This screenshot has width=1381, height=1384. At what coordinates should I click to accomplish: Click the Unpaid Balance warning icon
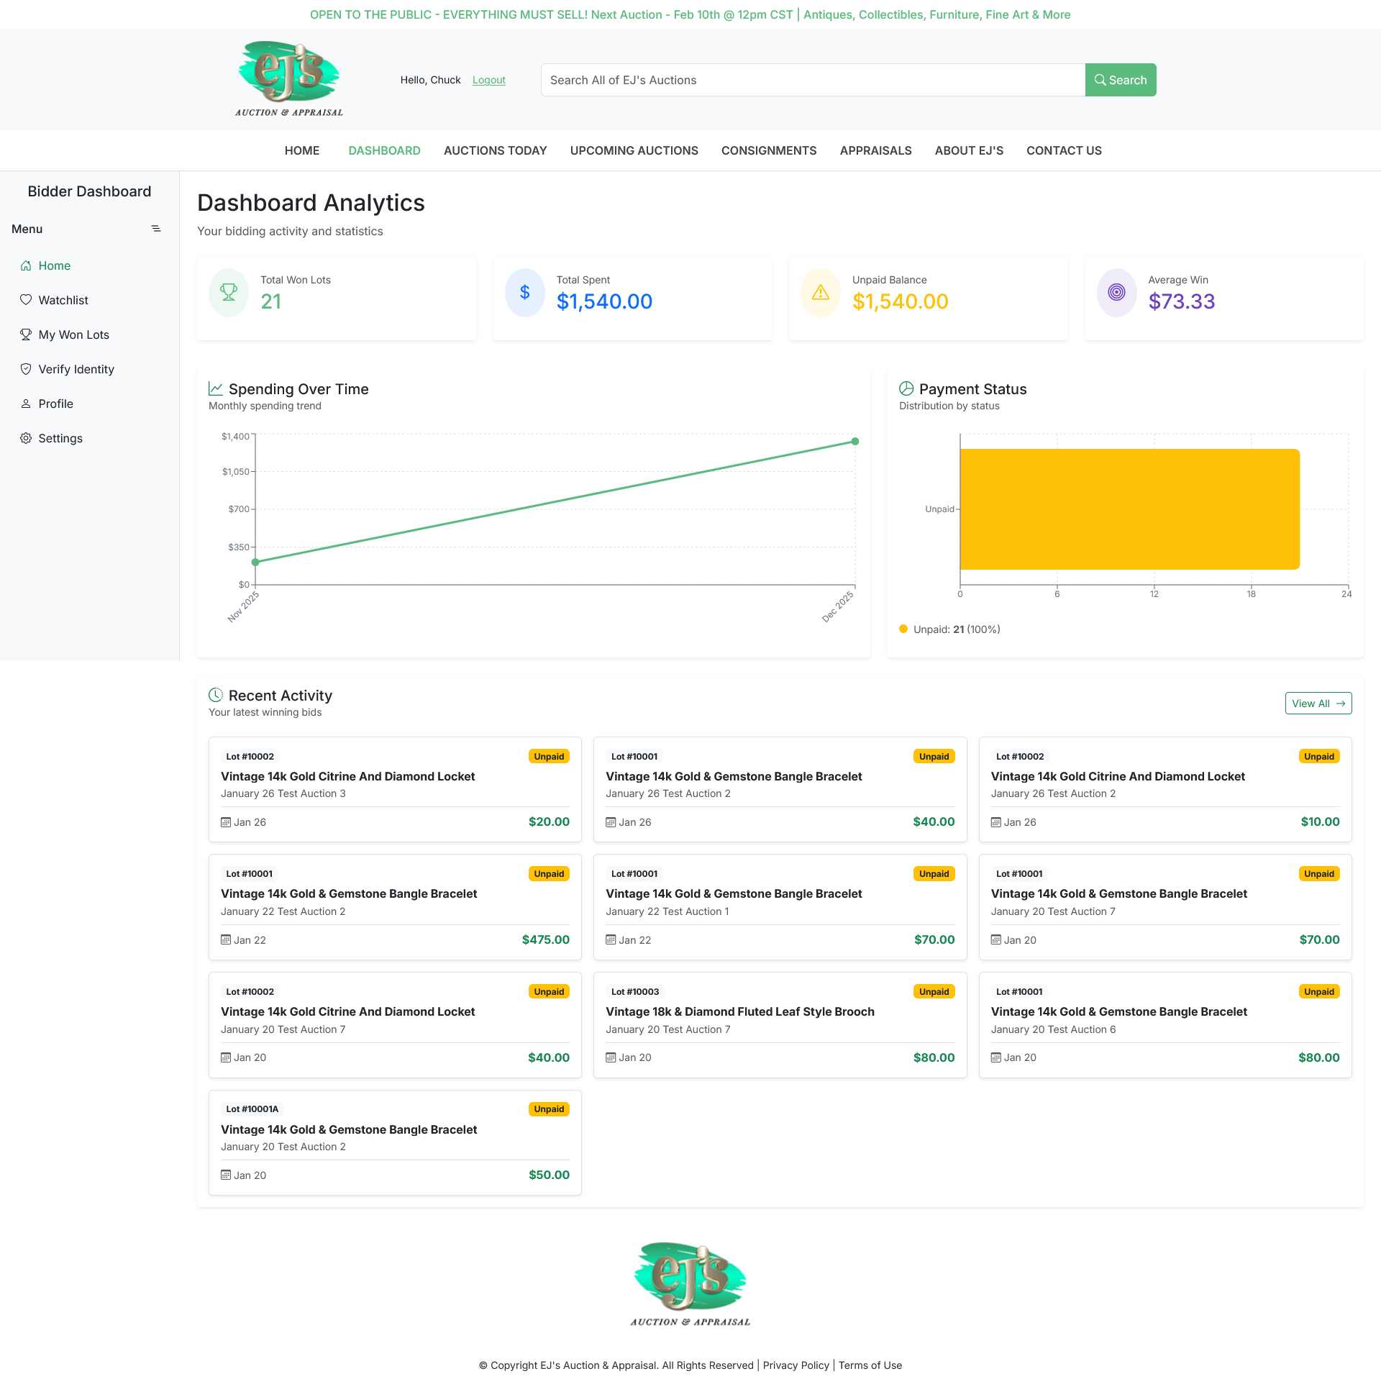[821, 292]
